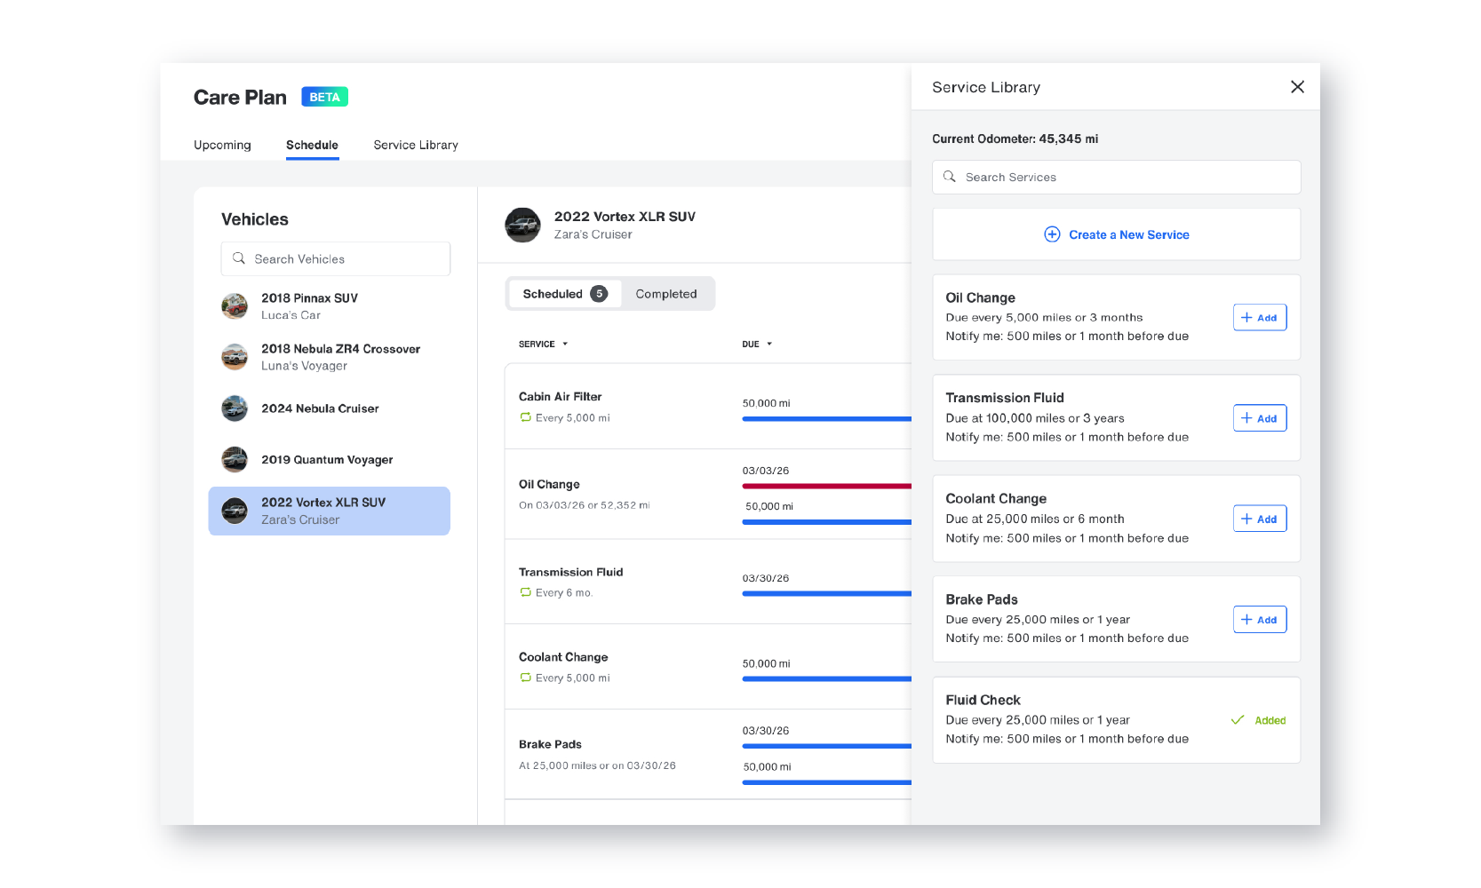Image resolution: width=1481 pixels, height=888 pixels.
Task: Add the Coolant Change service
Action: pos(1259,519)
